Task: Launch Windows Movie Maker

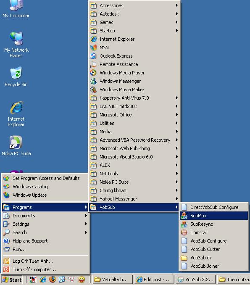Action: click(x=134, y=90)
